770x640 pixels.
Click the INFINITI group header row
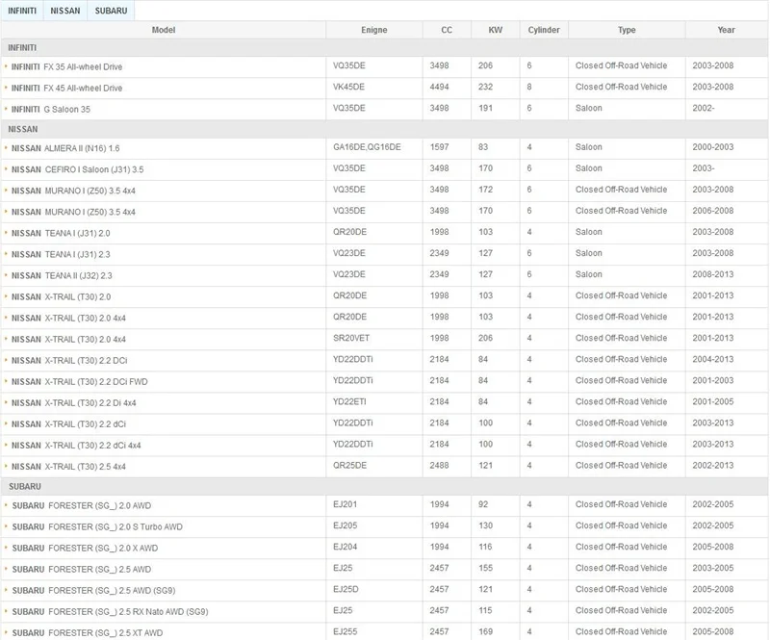(x=384, y=48)
